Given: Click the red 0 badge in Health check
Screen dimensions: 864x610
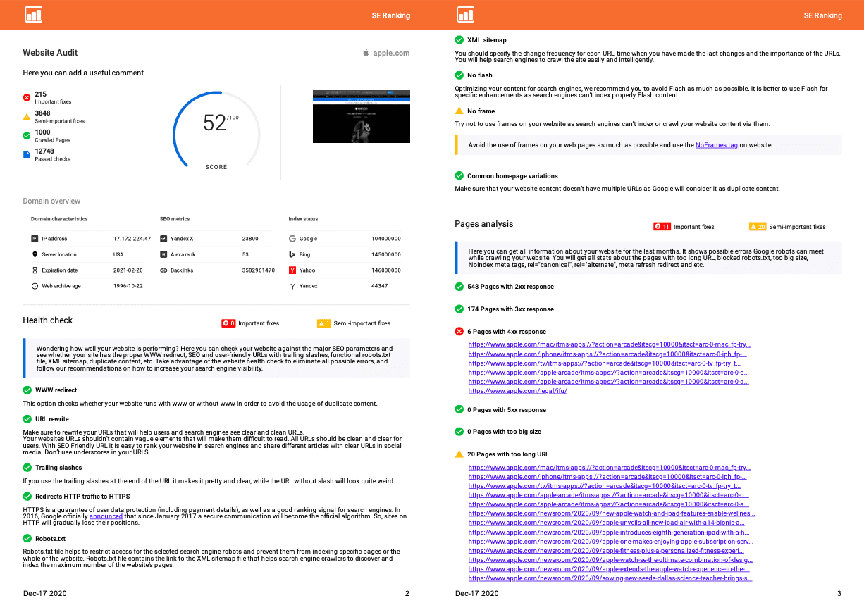Looking at the screenshot, I should (228, 323).
